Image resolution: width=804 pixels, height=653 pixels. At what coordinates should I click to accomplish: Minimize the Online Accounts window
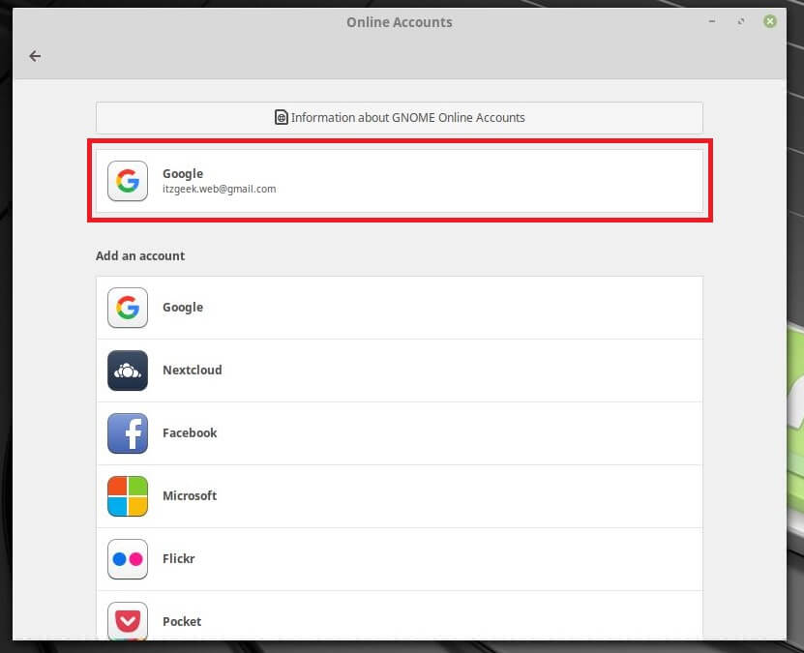[712, 21]
